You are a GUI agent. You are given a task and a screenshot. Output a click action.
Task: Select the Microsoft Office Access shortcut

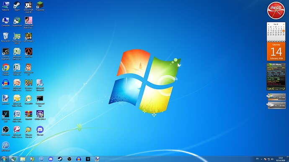coord(17,132)
